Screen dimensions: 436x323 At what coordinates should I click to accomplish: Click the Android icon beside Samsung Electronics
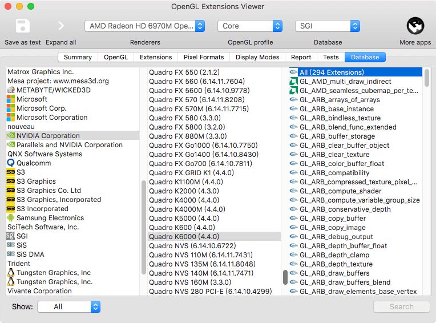click(x=11, y=218)
